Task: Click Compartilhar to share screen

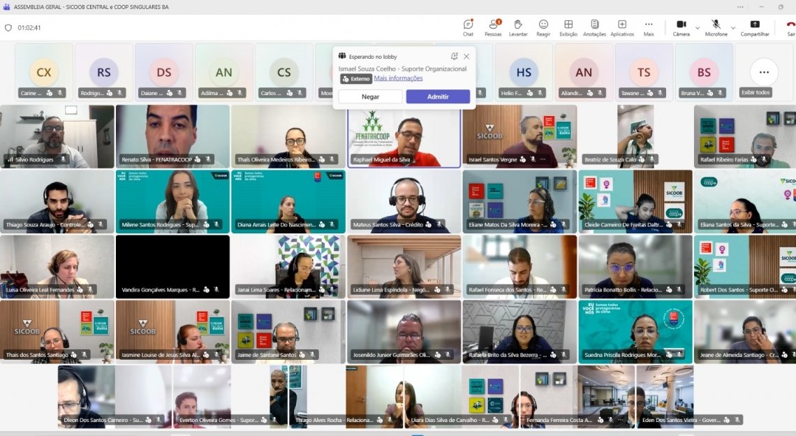Action: point(755,27)
